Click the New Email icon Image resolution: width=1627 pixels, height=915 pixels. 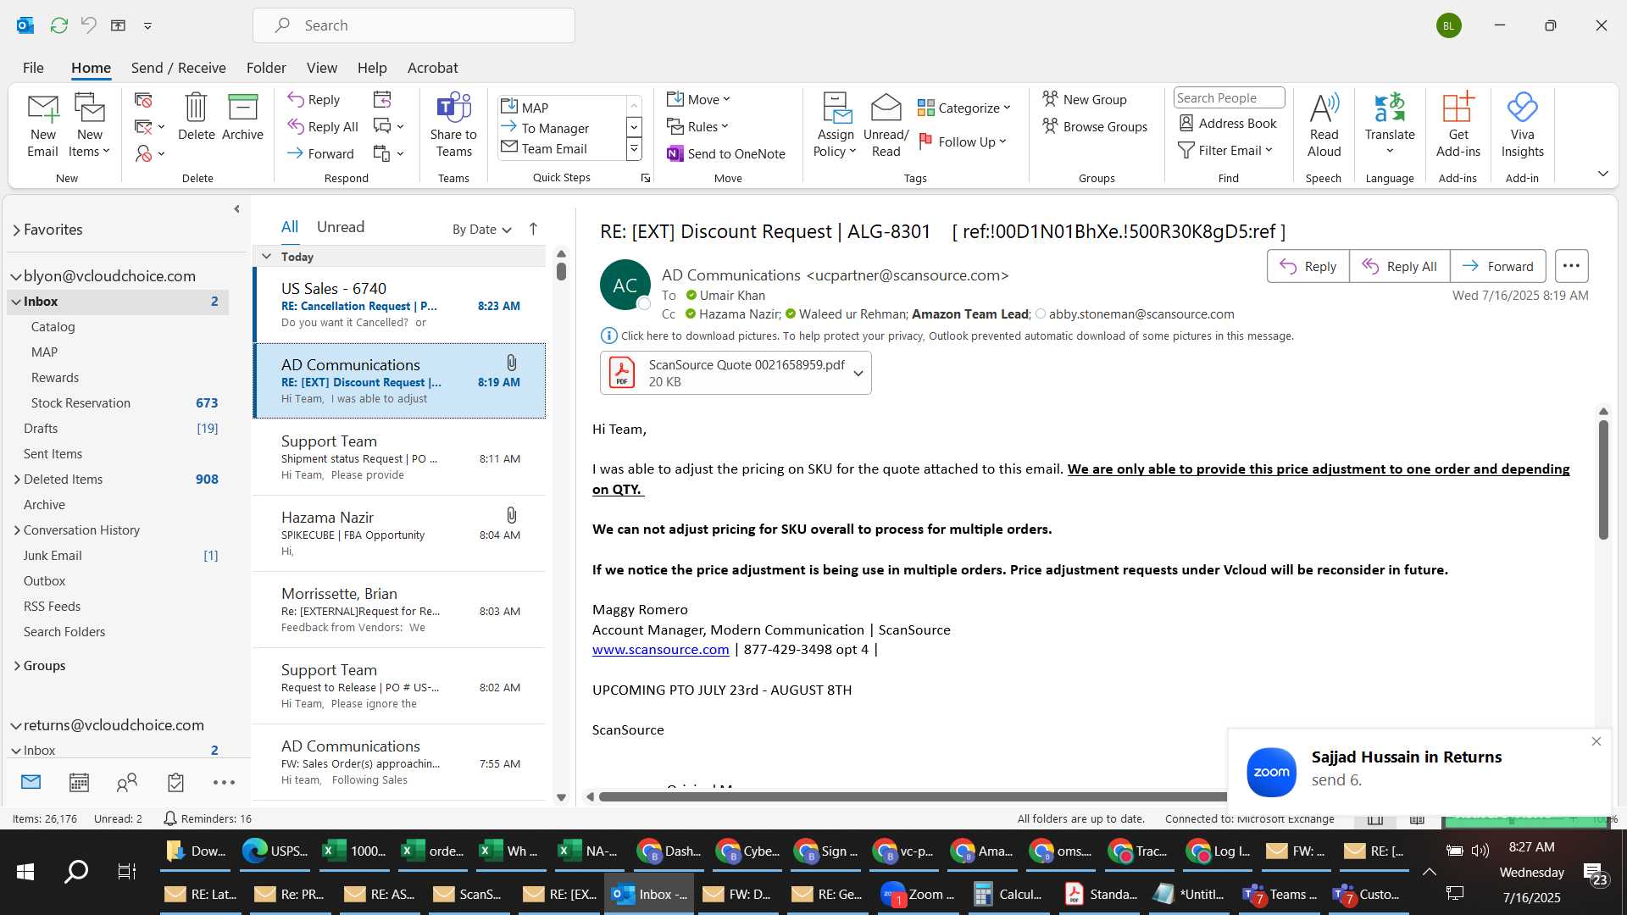click(42, 125)
